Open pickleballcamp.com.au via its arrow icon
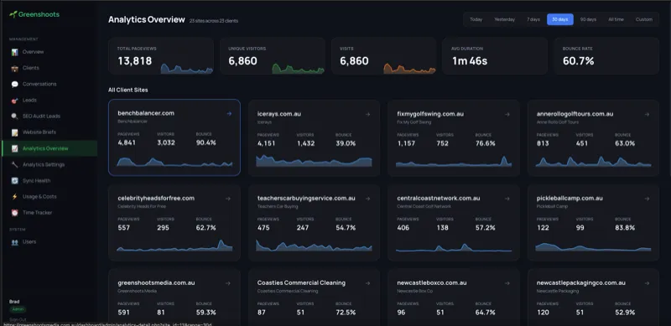The image size is (671, 326). coord(647,199)
